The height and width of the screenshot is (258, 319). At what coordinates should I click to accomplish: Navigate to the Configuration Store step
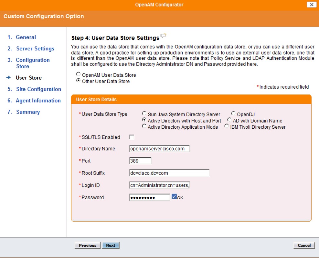(33, 60)
